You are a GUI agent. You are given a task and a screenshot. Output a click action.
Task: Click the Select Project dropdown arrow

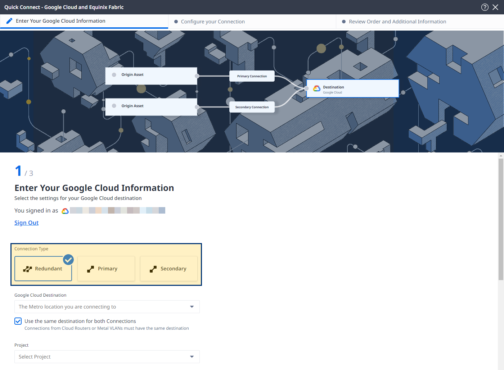point(192,357)
